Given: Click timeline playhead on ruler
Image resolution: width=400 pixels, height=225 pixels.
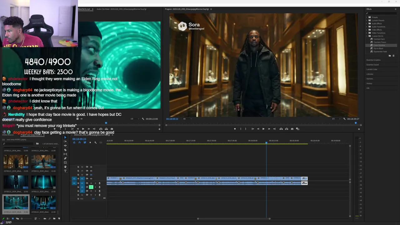Looking at the screenshot, I should [266, 143].
